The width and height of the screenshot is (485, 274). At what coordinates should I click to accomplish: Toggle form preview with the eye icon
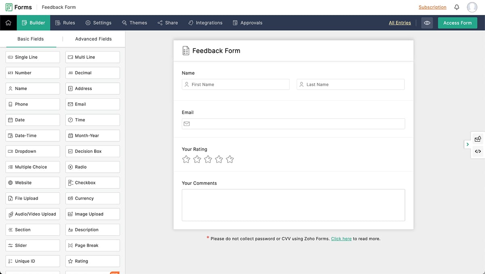click(x=427, y=23)
